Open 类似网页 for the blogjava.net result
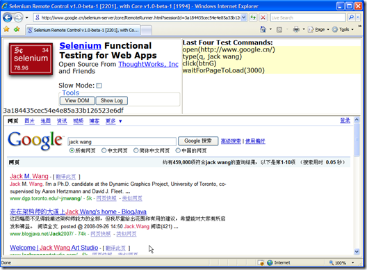The height and width of the screenshot is (270, 367). 127,234
